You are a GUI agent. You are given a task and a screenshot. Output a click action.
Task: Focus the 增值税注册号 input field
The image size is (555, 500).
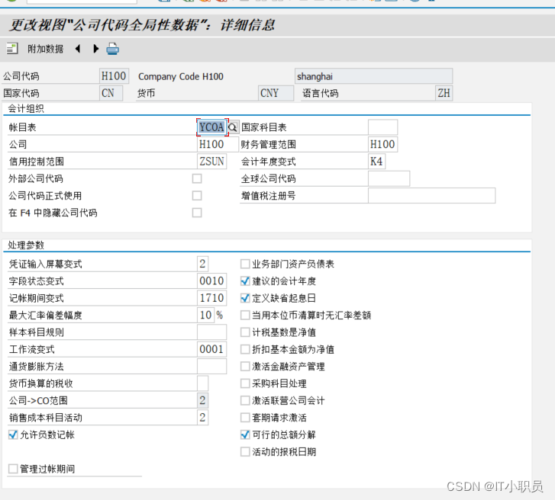[432, 195]
